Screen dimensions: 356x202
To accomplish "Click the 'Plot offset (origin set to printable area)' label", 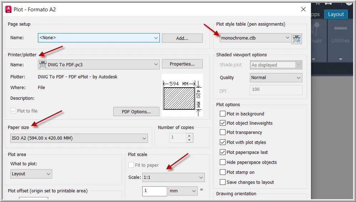I will pyautogui.click(x=48, y=191).
